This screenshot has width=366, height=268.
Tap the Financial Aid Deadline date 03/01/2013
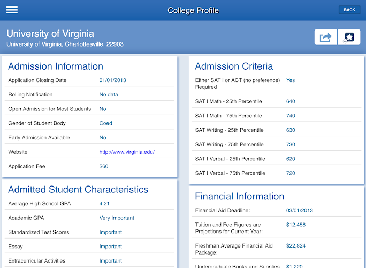click(x=299, y=211)
